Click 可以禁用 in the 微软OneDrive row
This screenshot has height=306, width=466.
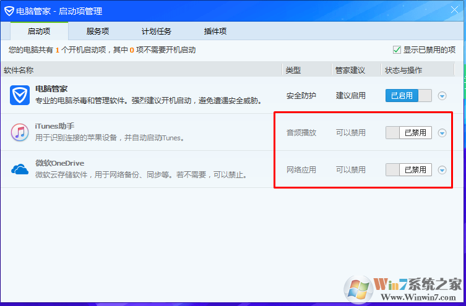351,170
